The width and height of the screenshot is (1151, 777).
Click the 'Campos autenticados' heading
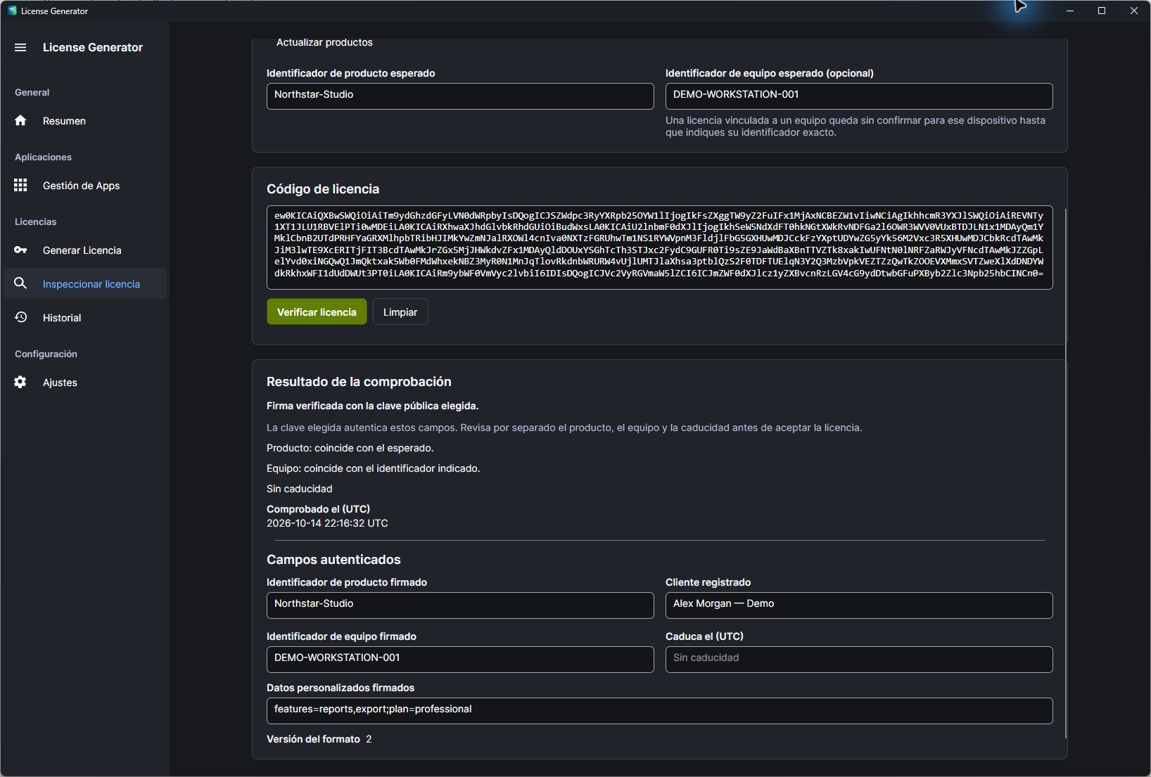click(333, 560)
